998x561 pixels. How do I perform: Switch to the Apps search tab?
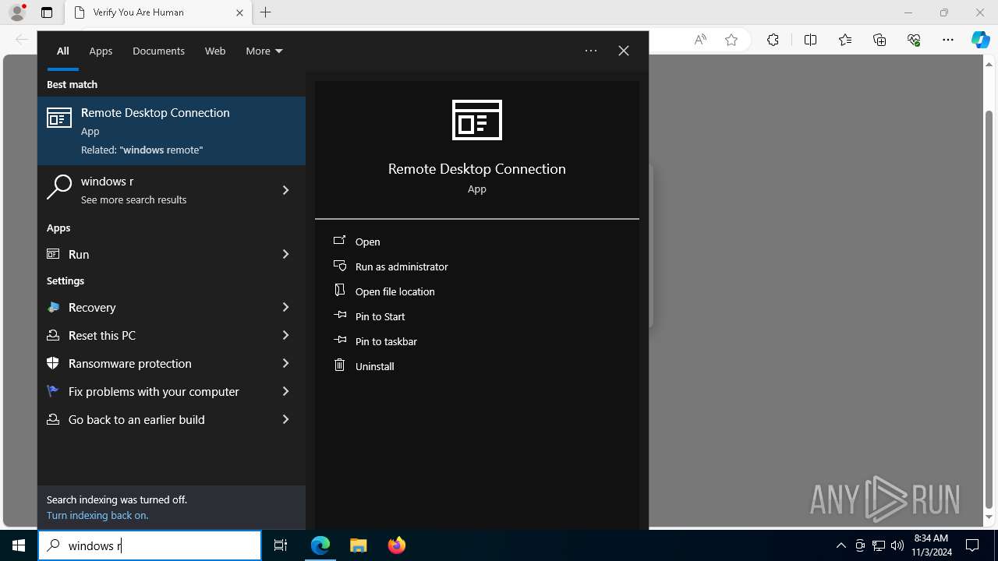(x=101, y=51)
